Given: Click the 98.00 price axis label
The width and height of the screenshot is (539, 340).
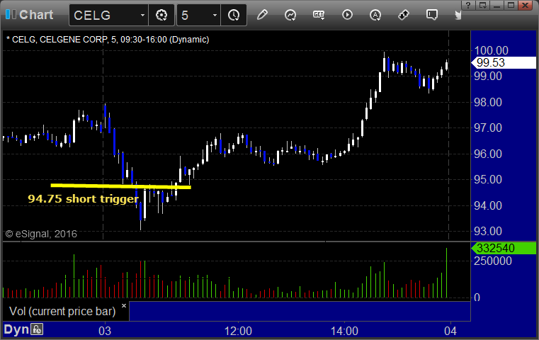Looking at the screenshot, I should tap(488, 102).
